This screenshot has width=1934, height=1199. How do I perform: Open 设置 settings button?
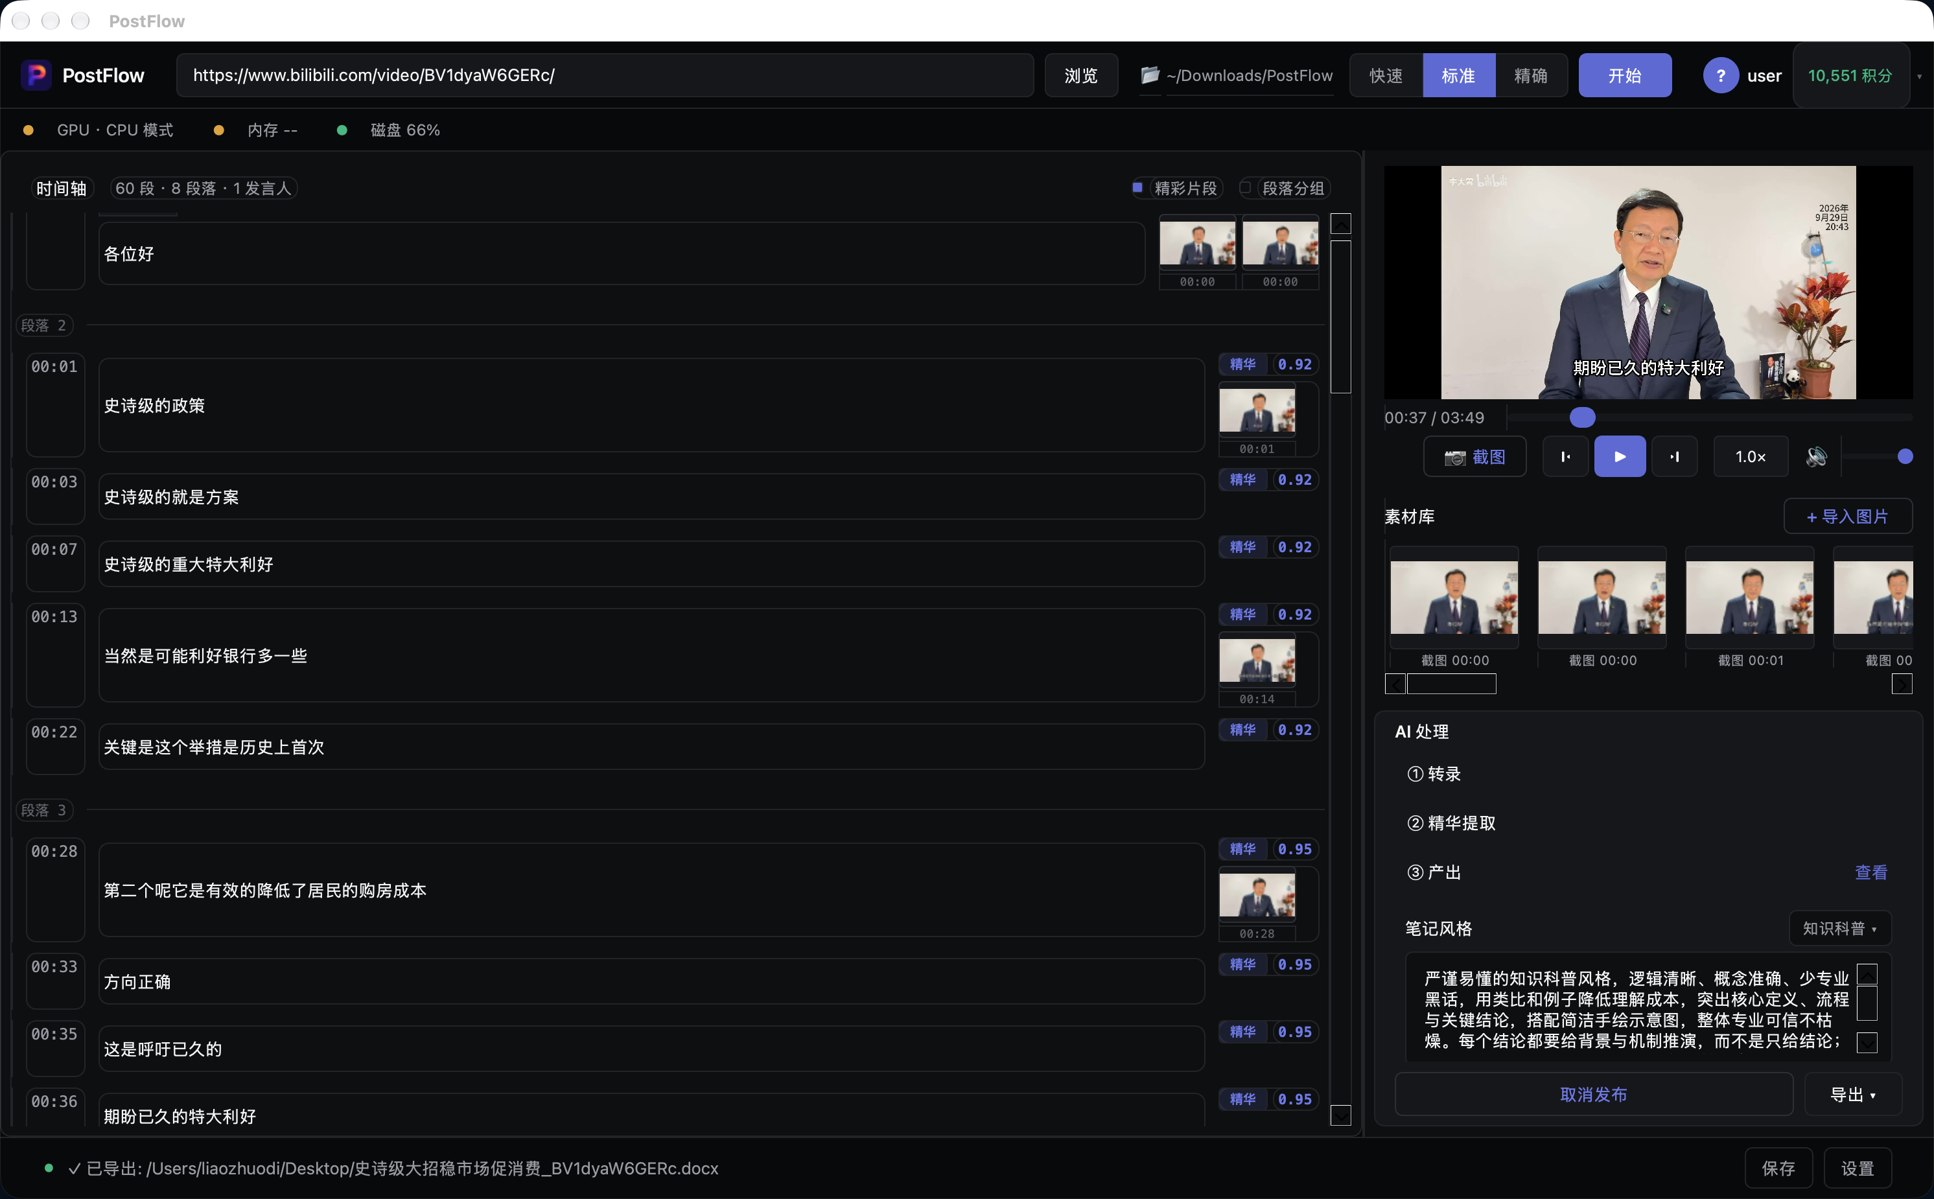pos(1857,1168)
